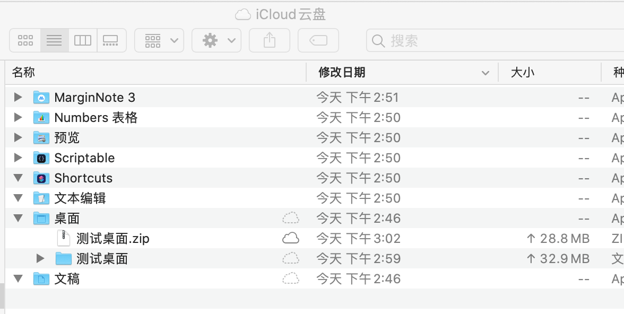Open the item grouping dropdown

(159, 40)
